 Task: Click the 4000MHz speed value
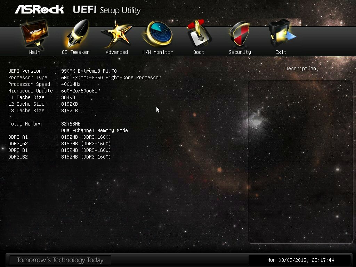[x=71, y=84]
